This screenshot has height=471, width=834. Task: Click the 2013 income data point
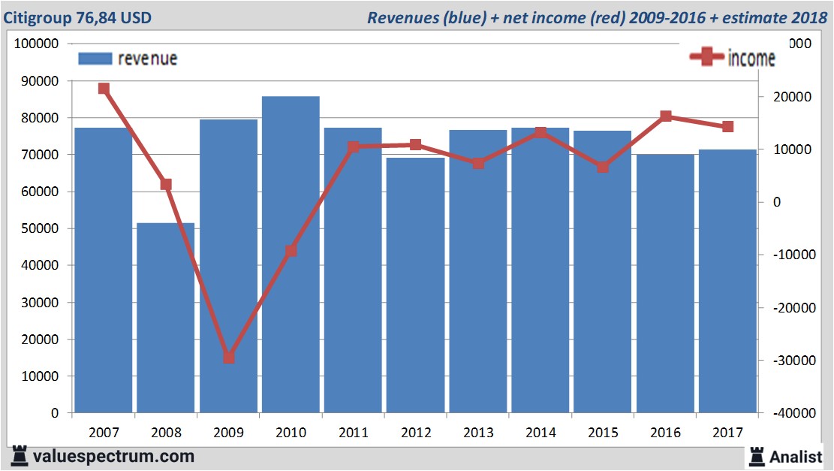click(x=478, y=163)
